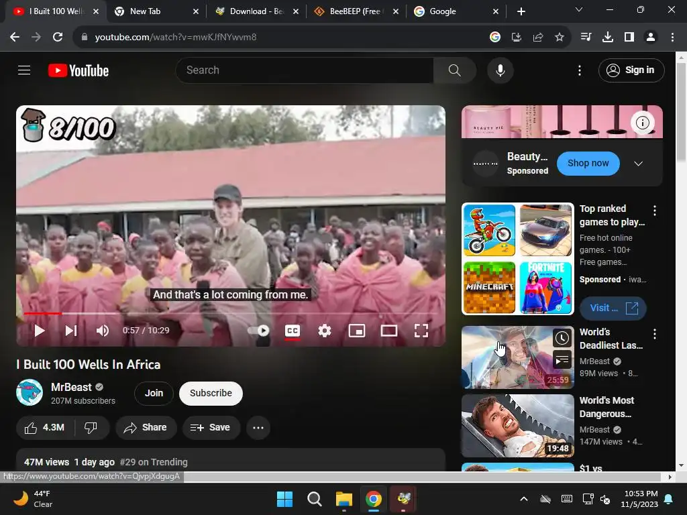Like the video (4.3M)

(x=45, y=427)
